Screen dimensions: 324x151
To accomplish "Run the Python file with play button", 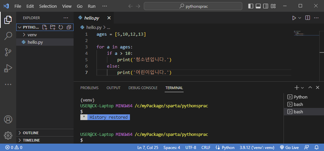I will (x=294, y=18).
